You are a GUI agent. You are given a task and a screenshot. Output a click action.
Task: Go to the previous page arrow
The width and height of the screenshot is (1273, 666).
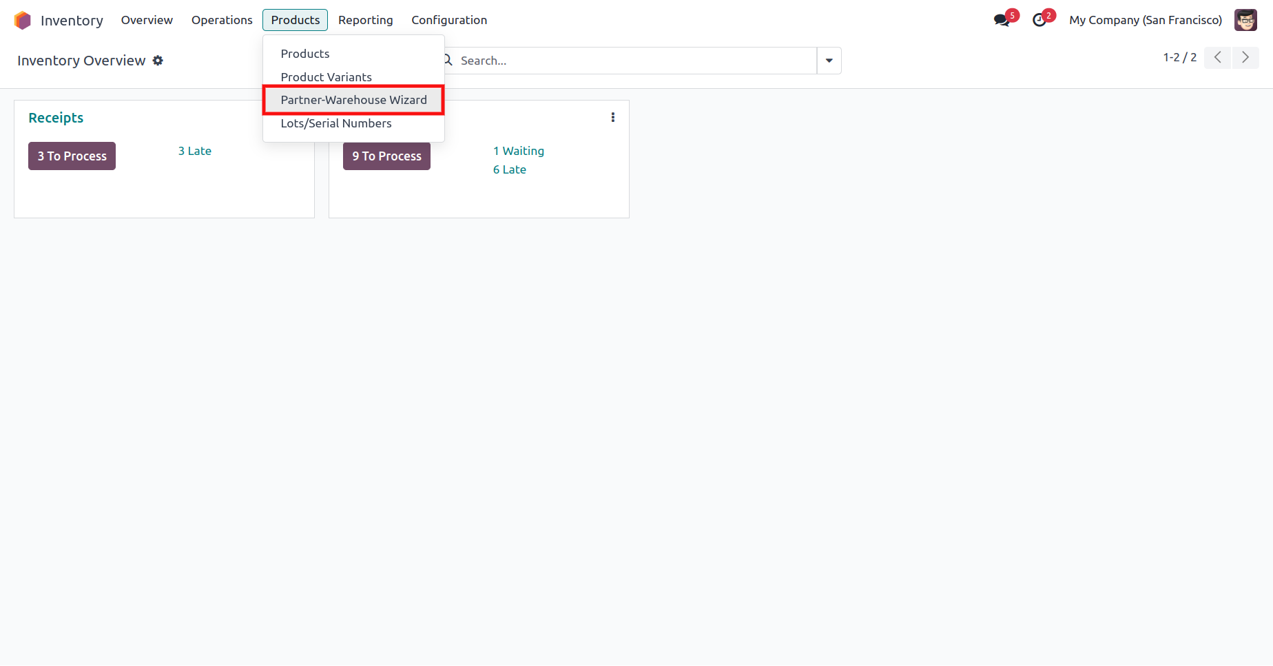point(1218,58)
